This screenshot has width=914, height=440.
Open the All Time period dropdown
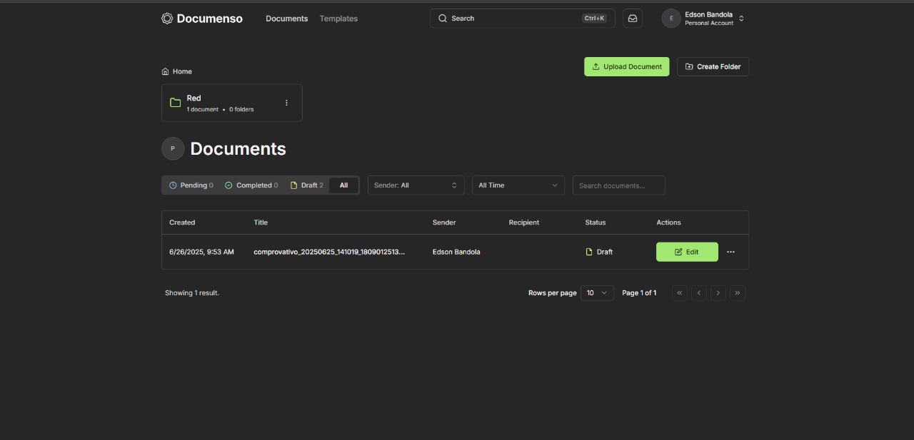point(518,185)
